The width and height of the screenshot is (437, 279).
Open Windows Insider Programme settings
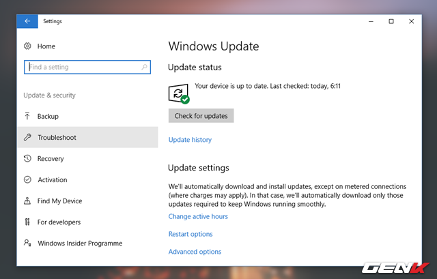pos(88,243)
